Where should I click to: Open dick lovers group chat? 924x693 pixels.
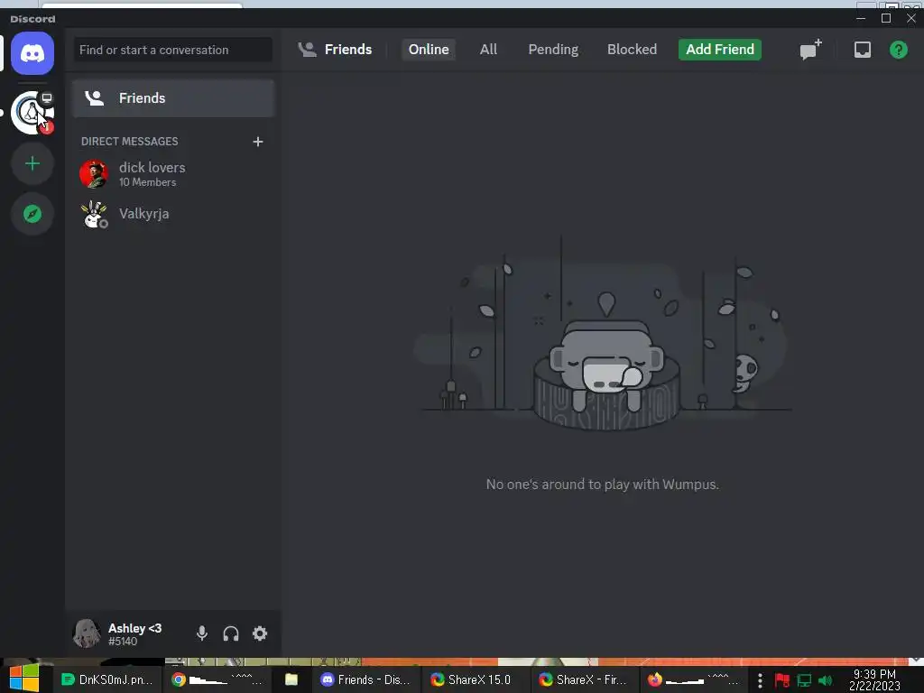[x=172, y=174]
